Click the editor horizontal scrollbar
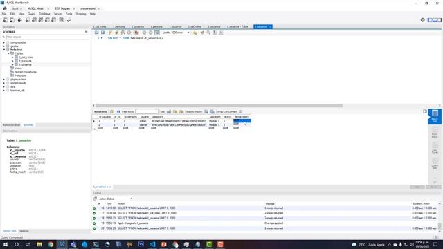Image resolution: width=443 pixels, height=249 pixels. click(219, 106)
